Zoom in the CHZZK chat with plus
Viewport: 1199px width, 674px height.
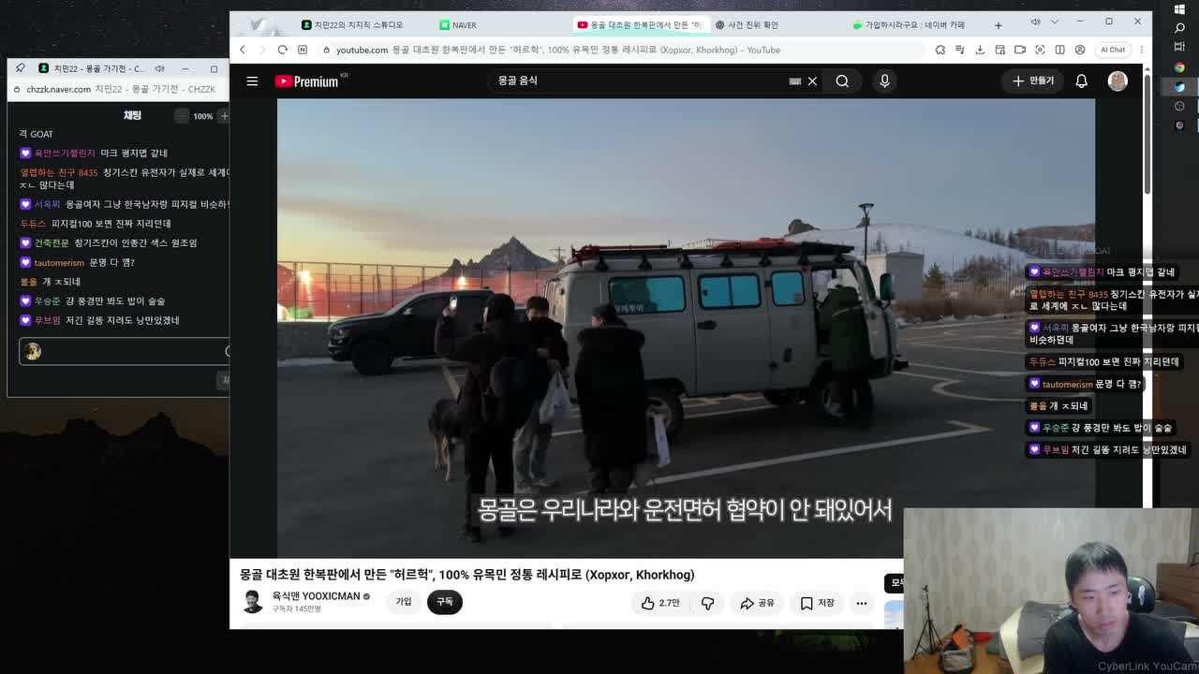(224, 116)
